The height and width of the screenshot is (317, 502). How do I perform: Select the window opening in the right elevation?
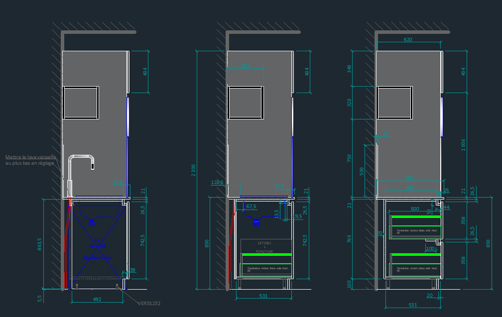pos(394,103)
